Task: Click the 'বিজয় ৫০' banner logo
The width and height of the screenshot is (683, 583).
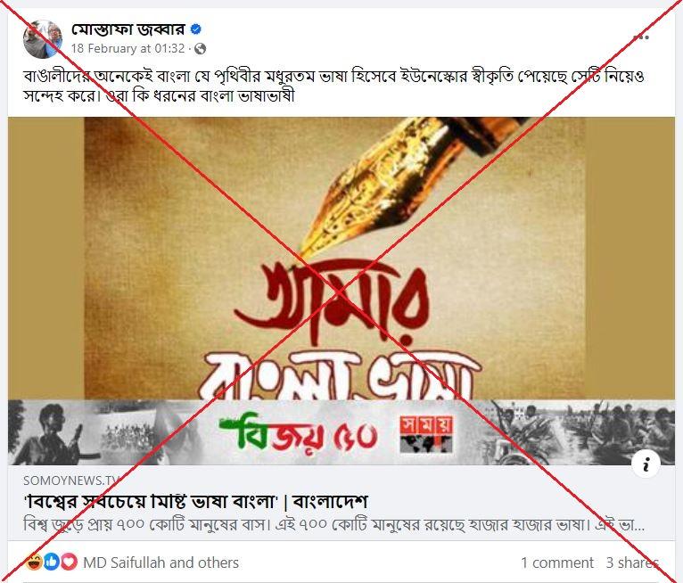Action: pos(299,434)
